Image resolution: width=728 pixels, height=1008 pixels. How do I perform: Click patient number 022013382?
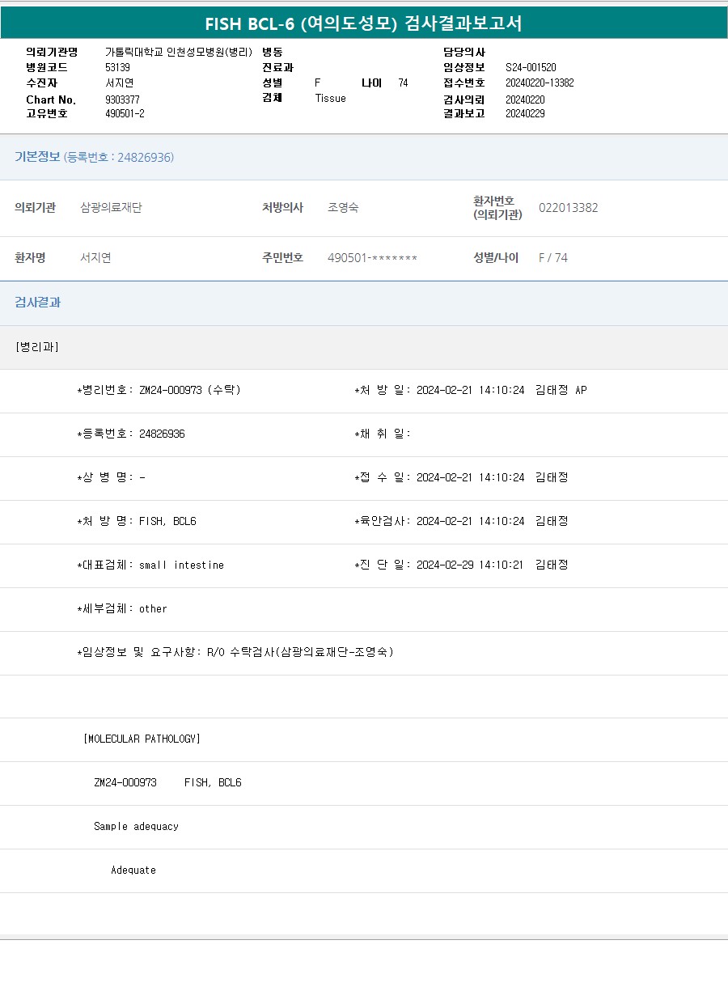click(568, 208)
